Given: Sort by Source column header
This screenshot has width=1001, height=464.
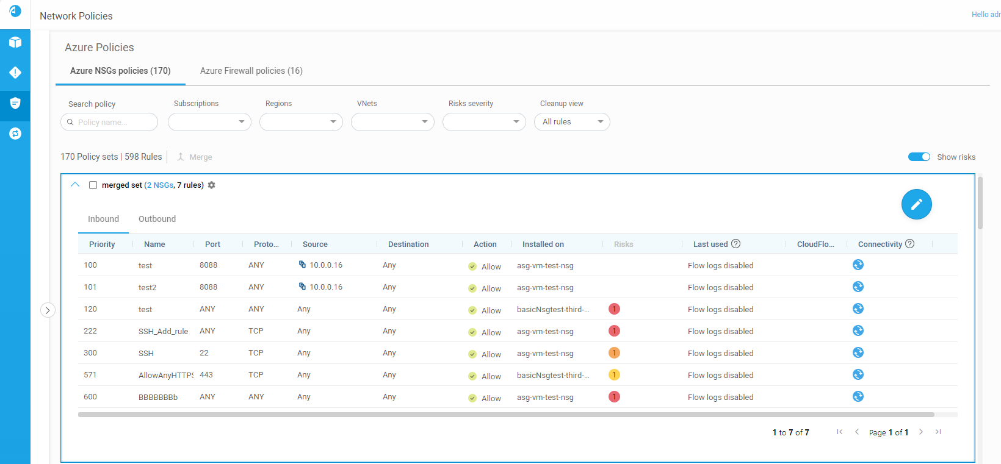Looking at the screenshot, I should 315,244.
